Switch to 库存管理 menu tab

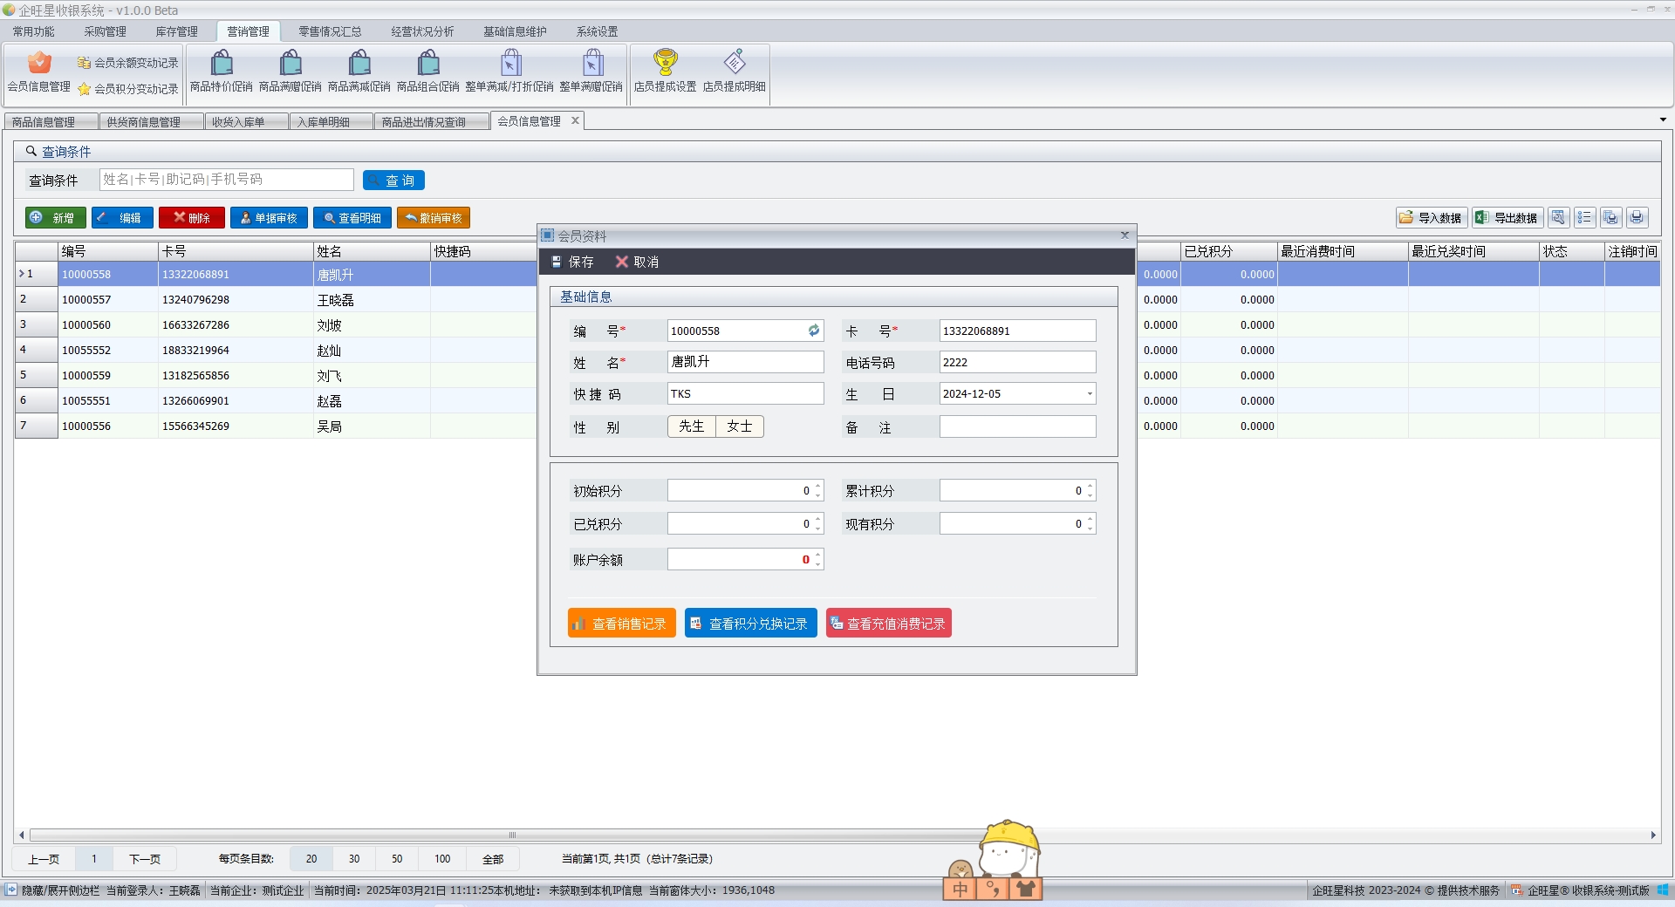(176, 31)
